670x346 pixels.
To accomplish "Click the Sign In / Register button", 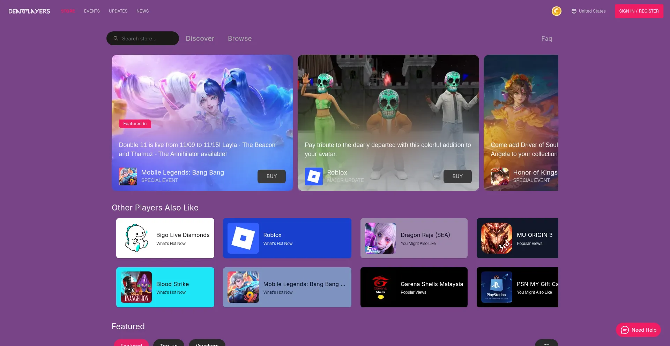I will click(x=639, y=11).
